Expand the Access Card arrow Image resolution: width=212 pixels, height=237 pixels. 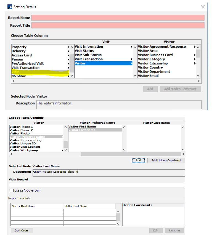[x=68, y=55]
